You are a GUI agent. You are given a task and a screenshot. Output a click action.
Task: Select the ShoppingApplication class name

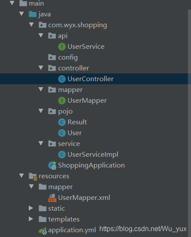pos(92,165)
